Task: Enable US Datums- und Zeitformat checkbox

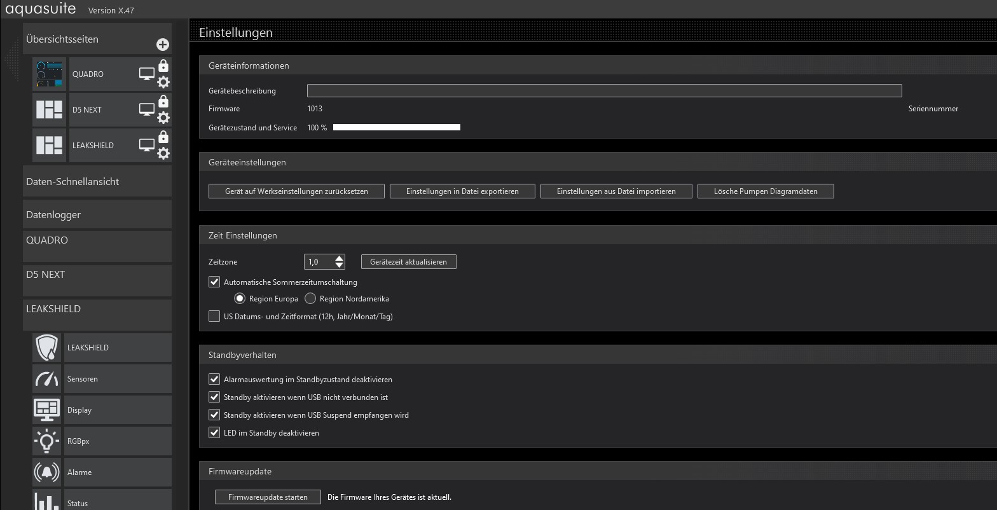Action: click(214, 316)
